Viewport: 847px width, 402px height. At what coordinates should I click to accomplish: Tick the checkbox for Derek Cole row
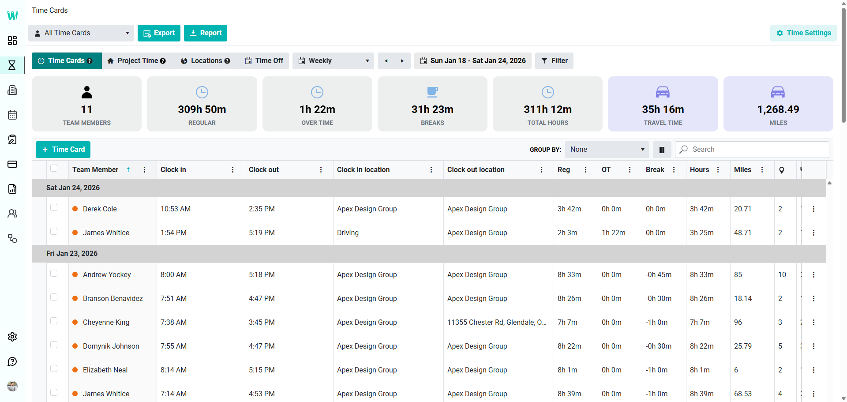[x=54, y=207]
